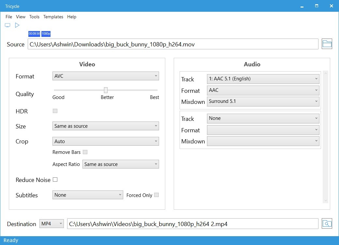
Task: Enable the HDR checkbox
Action: pyautogui.click(x=55, y=111)
